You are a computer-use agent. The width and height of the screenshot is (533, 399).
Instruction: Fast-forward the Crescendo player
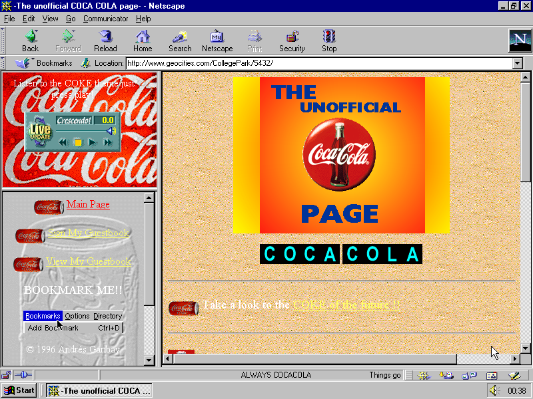point(108,142)
